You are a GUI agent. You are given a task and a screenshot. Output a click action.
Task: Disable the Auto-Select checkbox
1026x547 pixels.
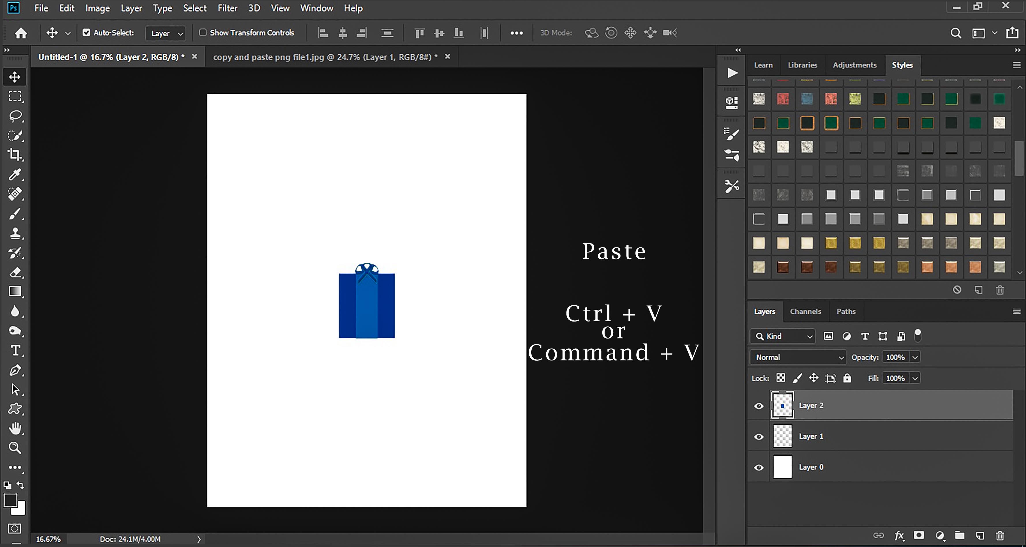[86, 33]
